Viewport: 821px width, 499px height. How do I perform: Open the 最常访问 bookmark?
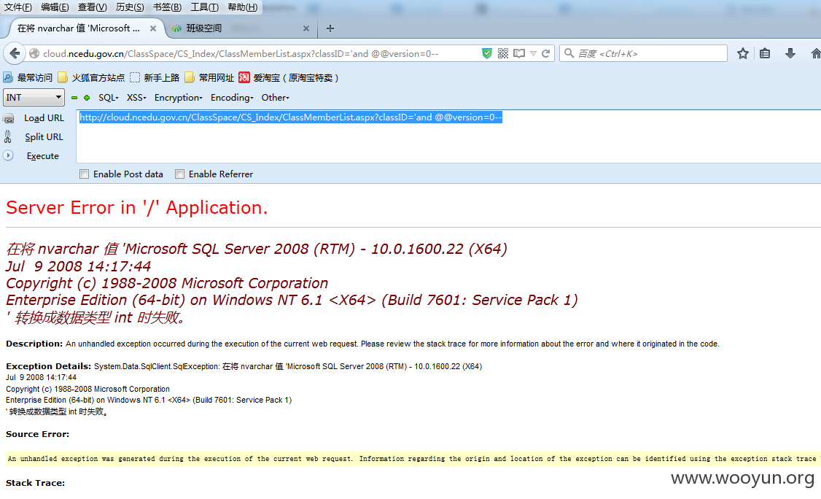tap(28, 77)
